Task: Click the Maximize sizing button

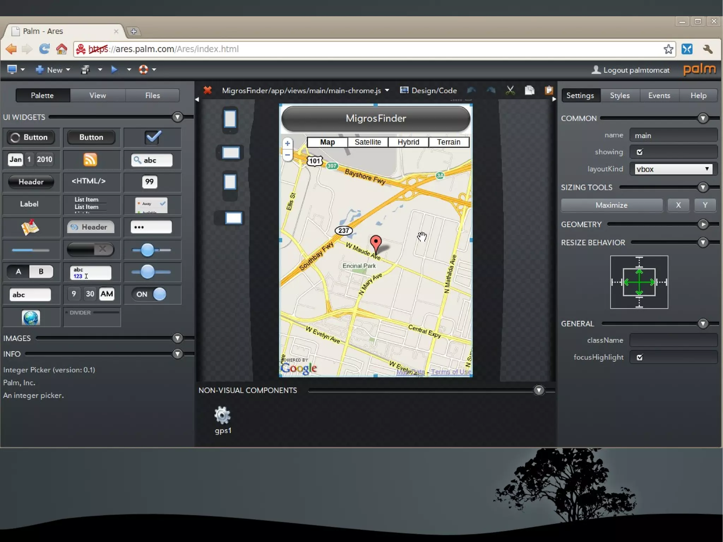Action: 611,205
